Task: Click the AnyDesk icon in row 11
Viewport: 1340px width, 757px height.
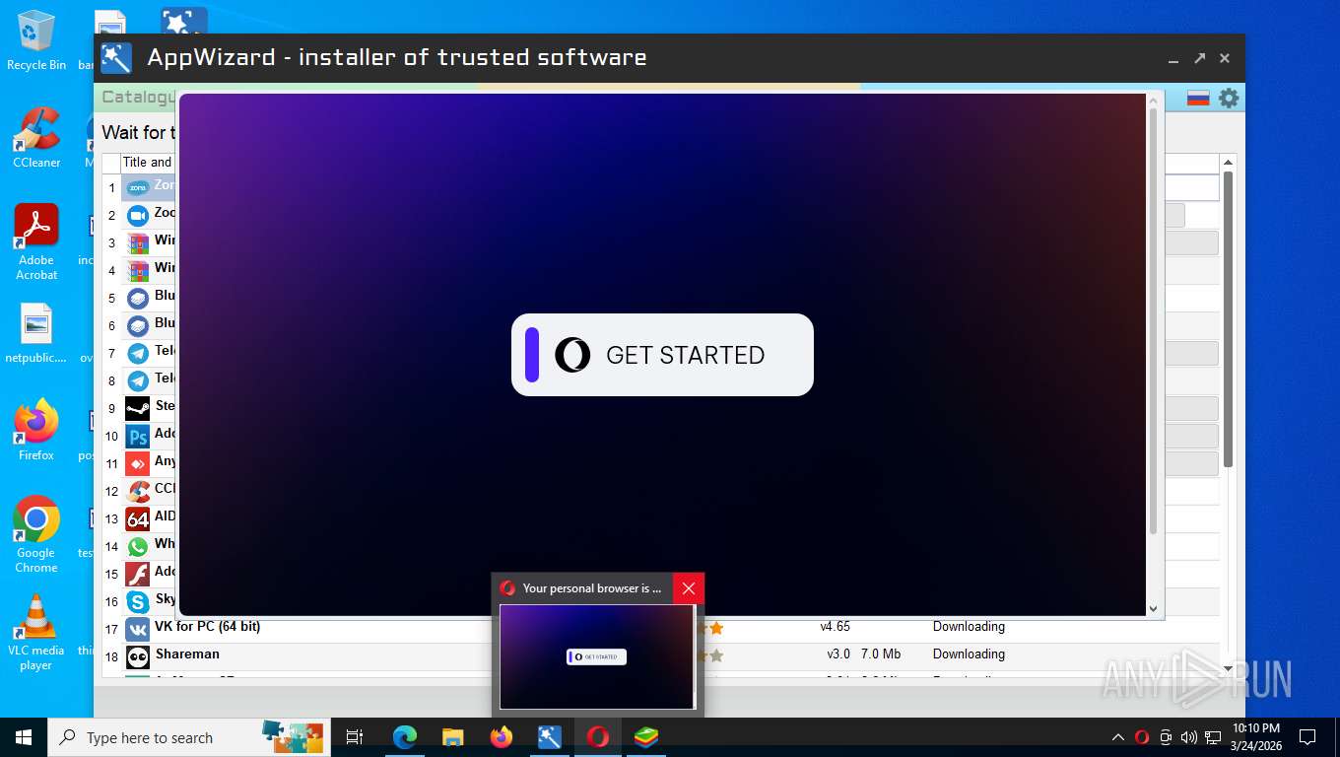Action: tap(138, 463)
